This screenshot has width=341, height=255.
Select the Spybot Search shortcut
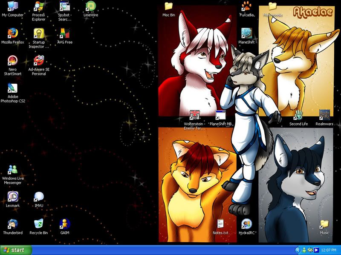65,11
